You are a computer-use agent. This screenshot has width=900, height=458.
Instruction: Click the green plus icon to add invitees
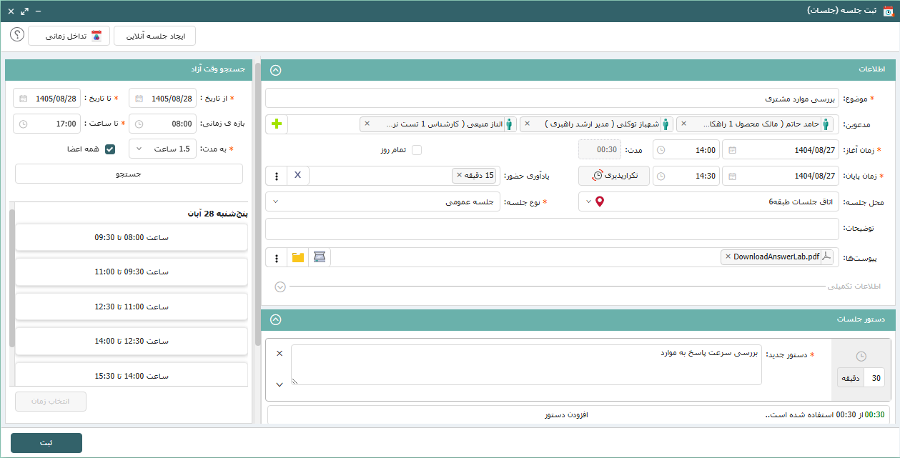tap(277, 124)
